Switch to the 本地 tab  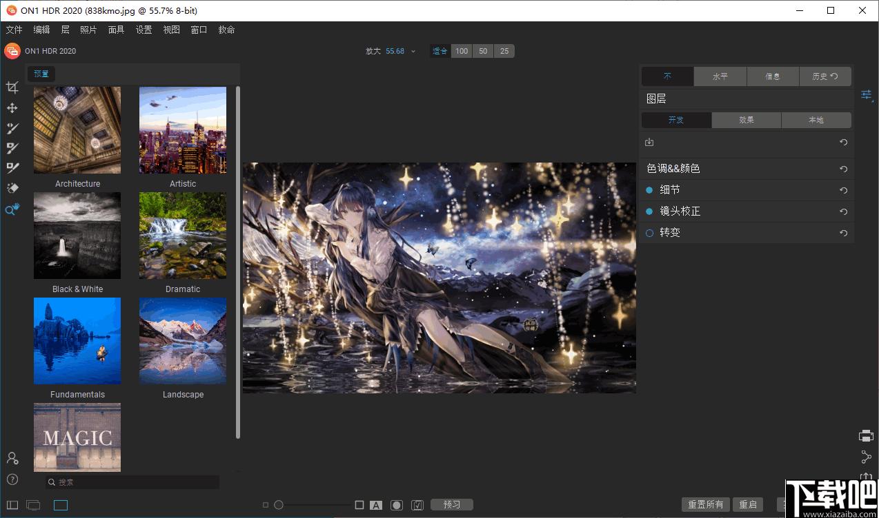click(x=816, y=120)
